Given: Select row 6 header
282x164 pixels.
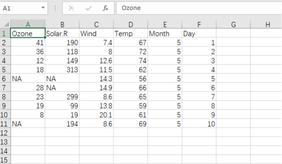Looking at the screenshot, I should click(x=5, y=79).
